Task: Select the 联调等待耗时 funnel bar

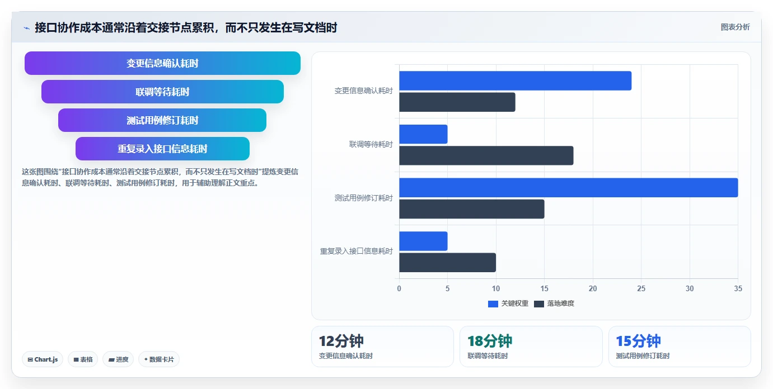Action: pyautogui.click(x=162, y=92)
